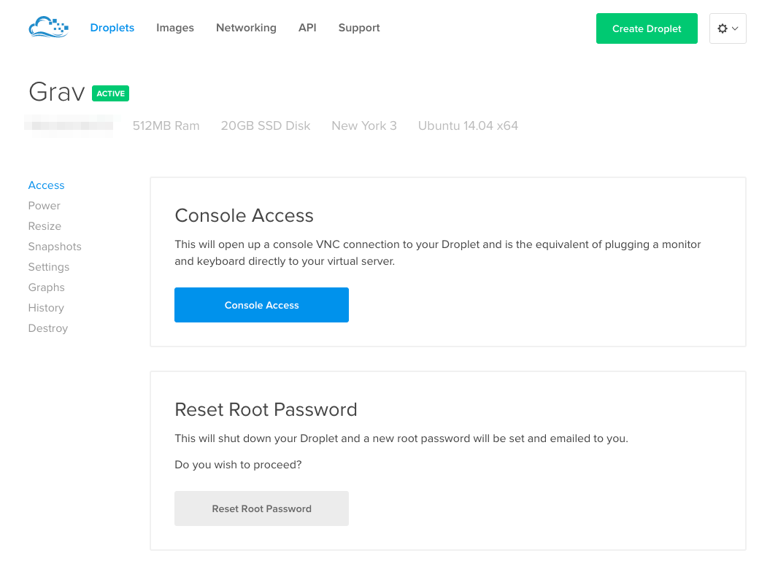Launch the blue Console Access button
This screenshot has height=561, width=778.
tap(261, 305)
